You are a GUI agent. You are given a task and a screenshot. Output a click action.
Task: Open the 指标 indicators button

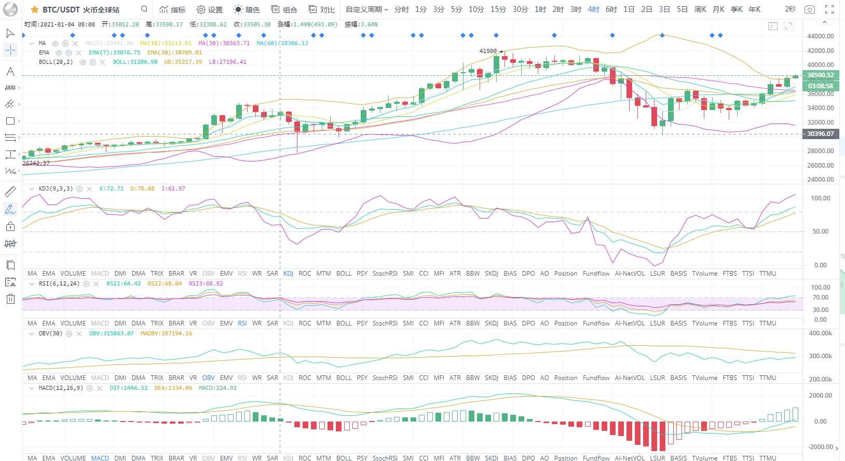click(172, 9)
